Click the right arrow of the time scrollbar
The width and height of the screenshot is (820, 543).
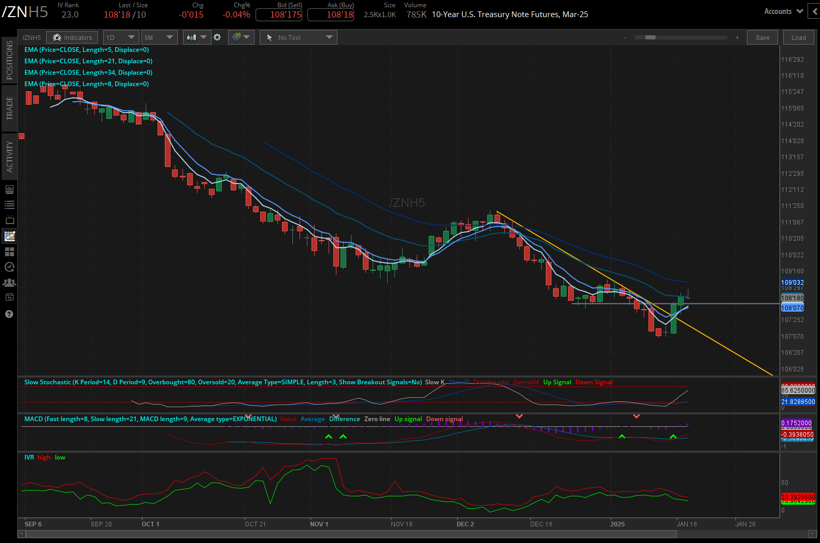[812, 534]
